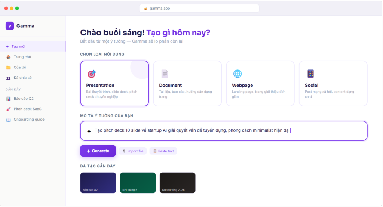This screenshot has width=383, height=207.
Task: Open recent item Báo cáo Q2 in sidebar
Action: click(x=33, y=99)
